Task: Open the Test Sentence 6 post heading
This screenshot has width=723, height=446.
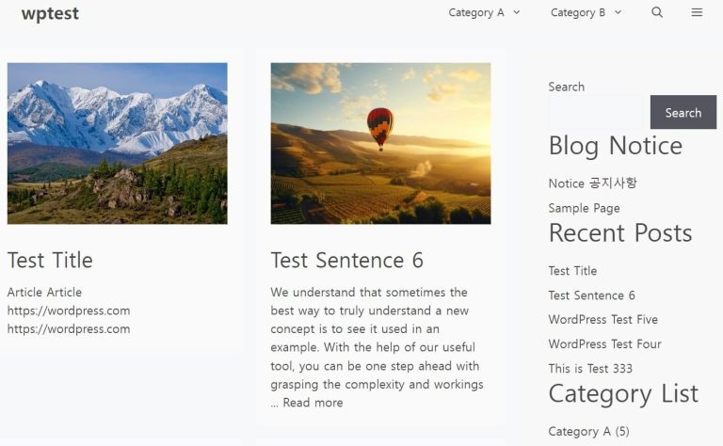Action: click(x=346, y=260)
